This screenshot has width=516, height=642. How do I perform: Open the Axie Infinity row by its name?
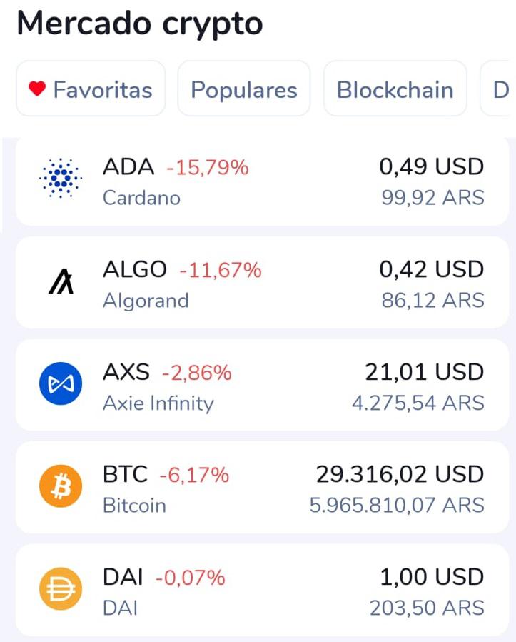coord(158,403)
